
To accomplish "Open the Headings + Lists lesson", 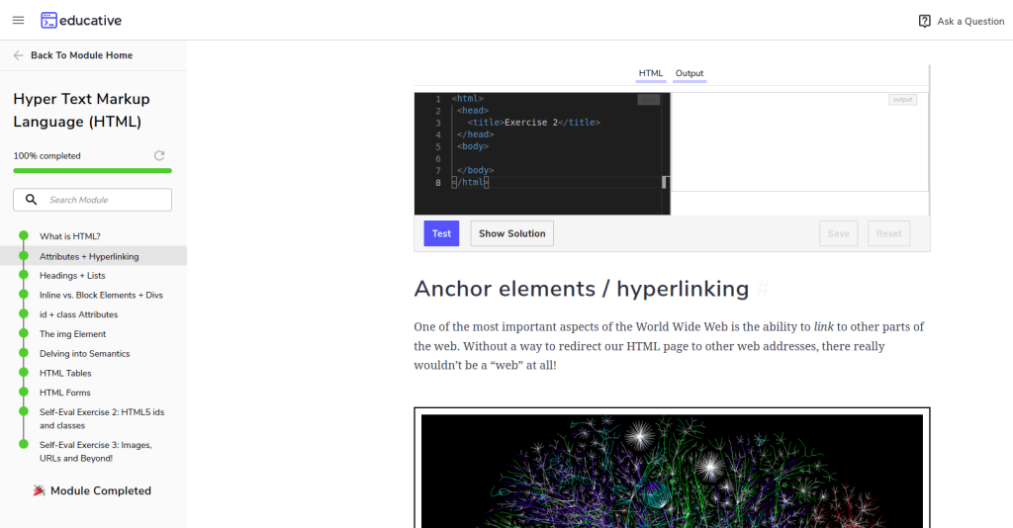I will (x=72, y=276).
